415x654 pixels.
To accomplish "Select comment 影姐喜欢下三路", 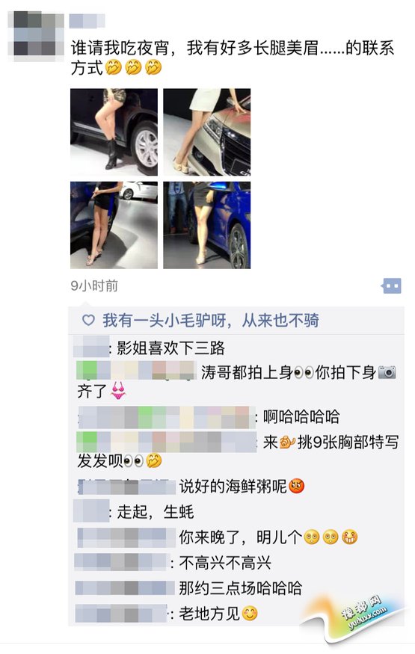I will pos(150,348).
